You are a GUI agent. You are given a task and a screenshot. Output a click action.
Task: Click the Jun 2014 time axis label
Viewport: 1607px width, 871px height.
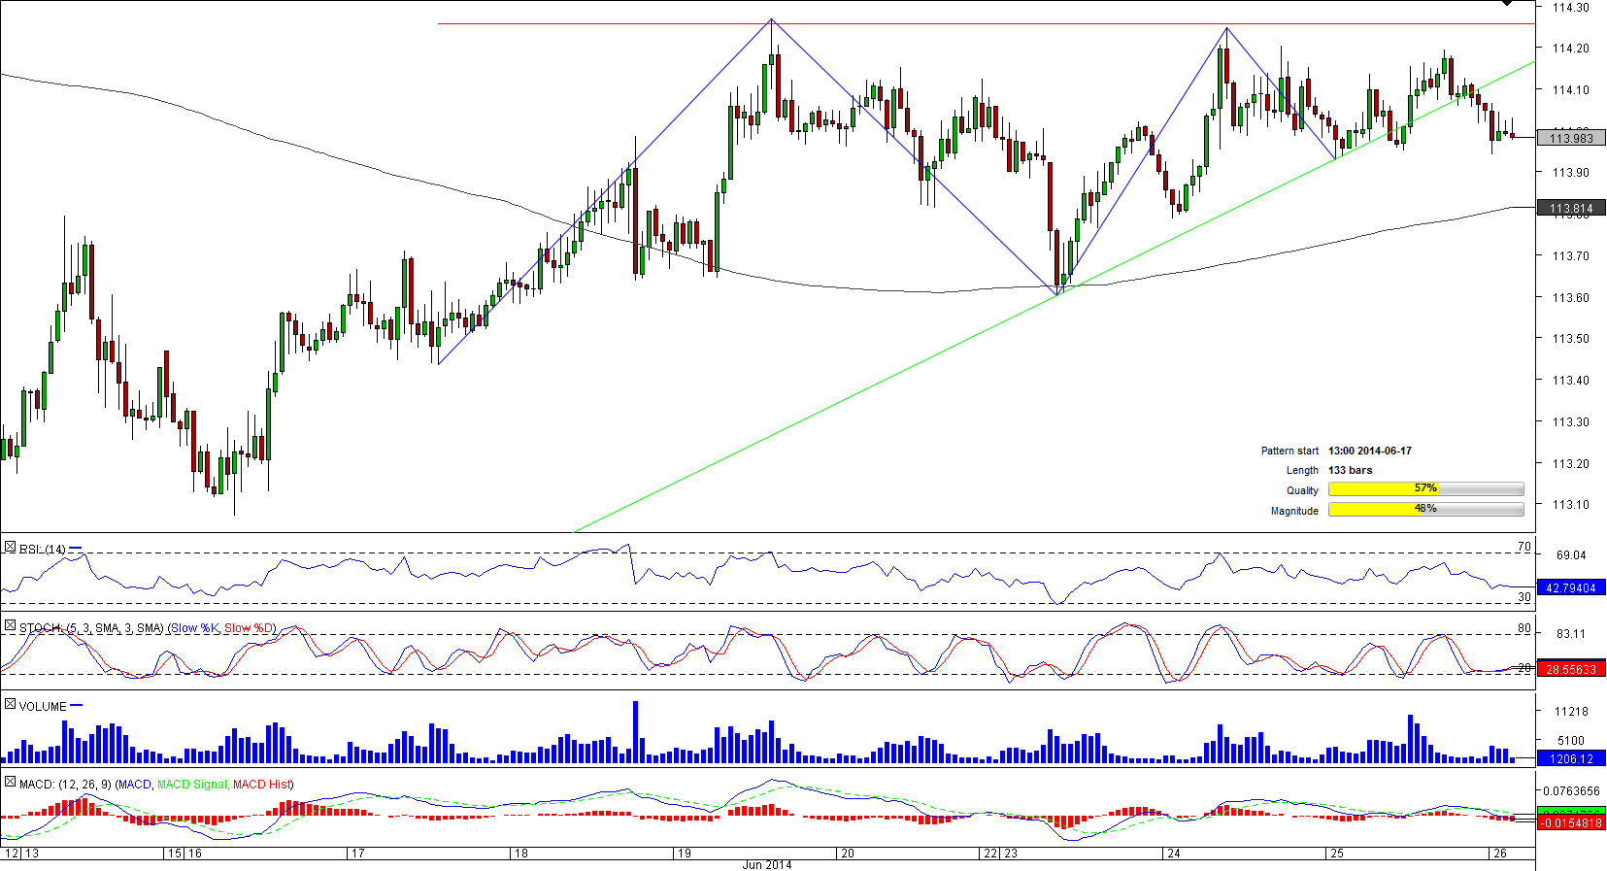pyautogui.click(x=766, y=864)
